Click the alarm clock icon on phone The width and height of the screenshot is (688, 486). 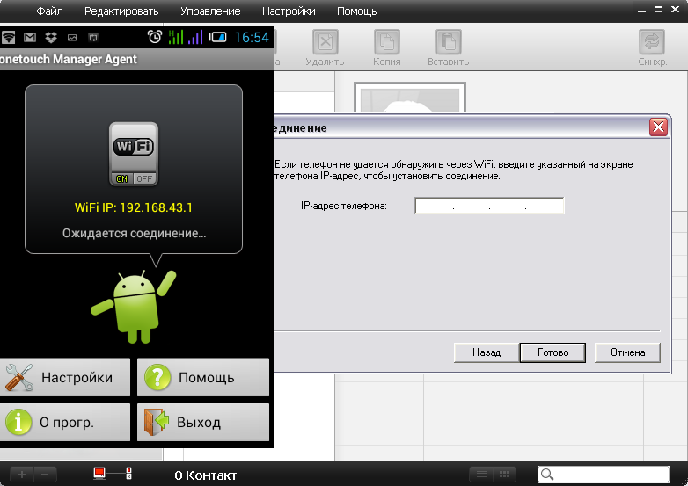point(155,37)
